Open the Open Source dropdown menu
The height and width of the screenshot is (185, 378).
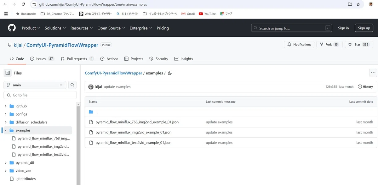click(x=111, y=28)
